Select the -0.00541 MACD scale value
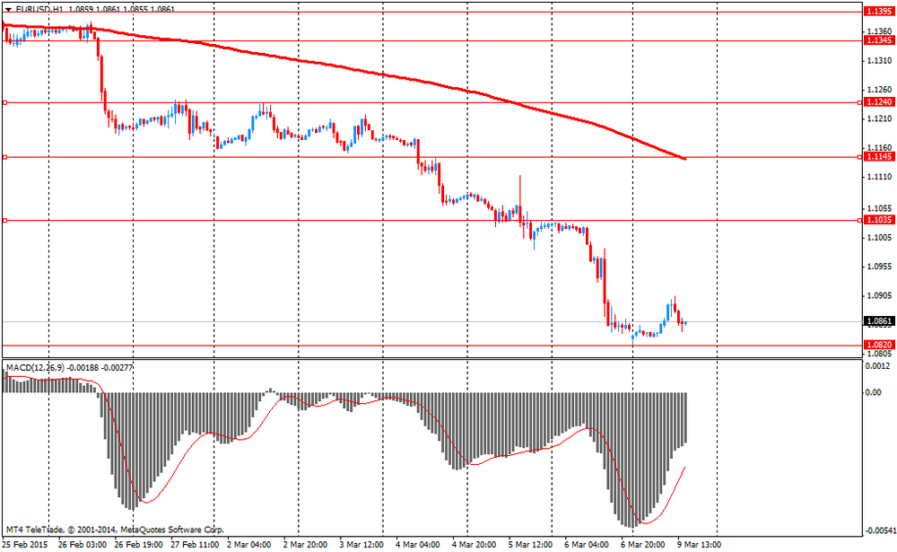The image size is (897, 552). 880,530
